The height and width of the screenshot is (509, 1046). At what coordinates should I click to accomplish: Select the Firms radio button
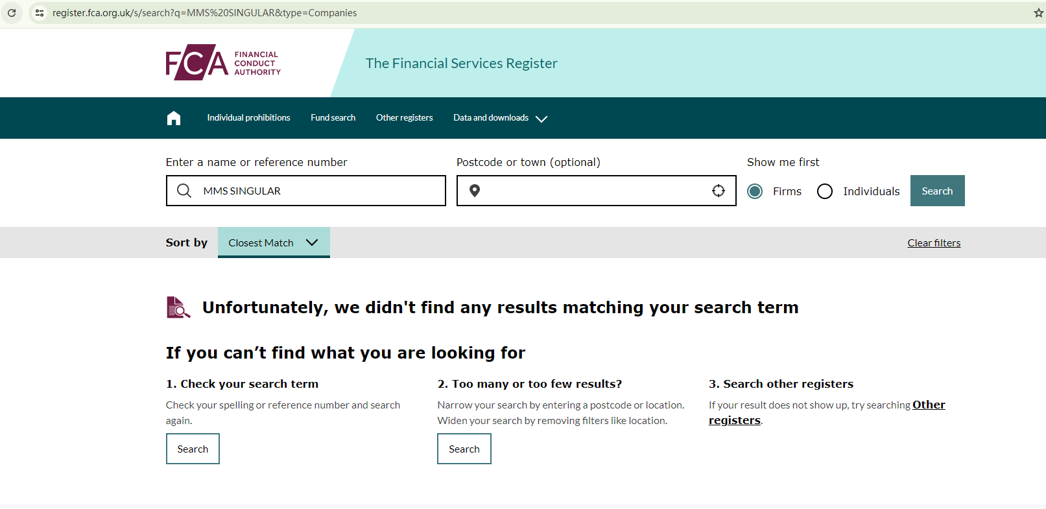tap(755, 191)
